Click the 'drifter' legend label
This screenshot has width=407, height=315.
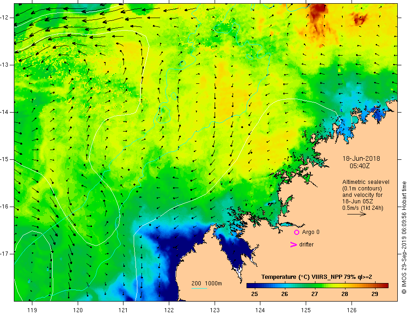pyautogui.click(x=306, y=245)
